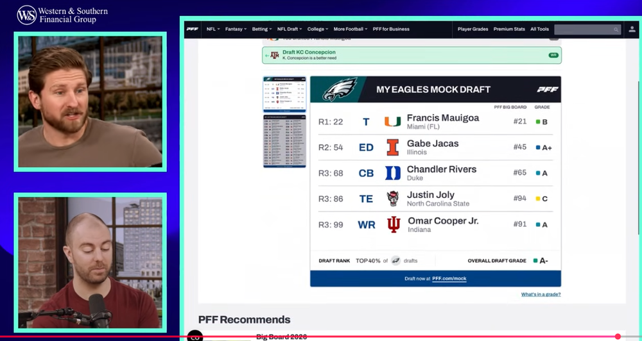The width and height of the screenshot is (642, 341).
Task: Click the Duke logo beside Chandler Rivers
Action: [392, 173]
